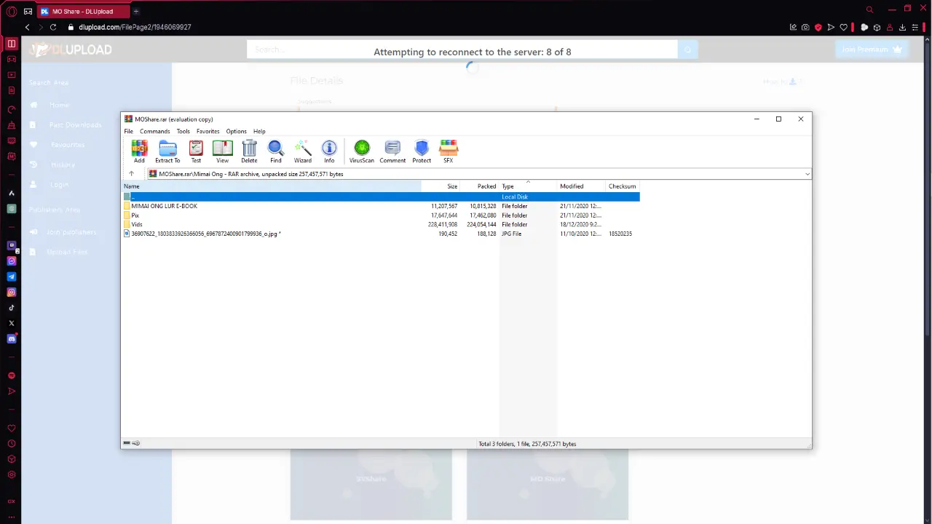Create SFX archive

[449, 151]
